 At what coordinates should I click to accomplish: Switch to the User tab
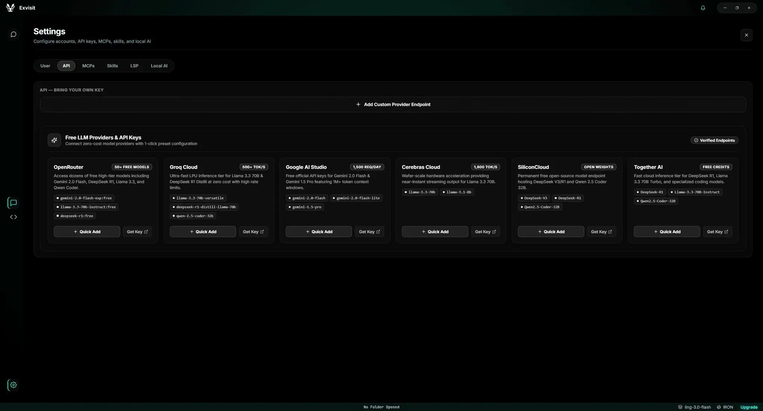45,66
